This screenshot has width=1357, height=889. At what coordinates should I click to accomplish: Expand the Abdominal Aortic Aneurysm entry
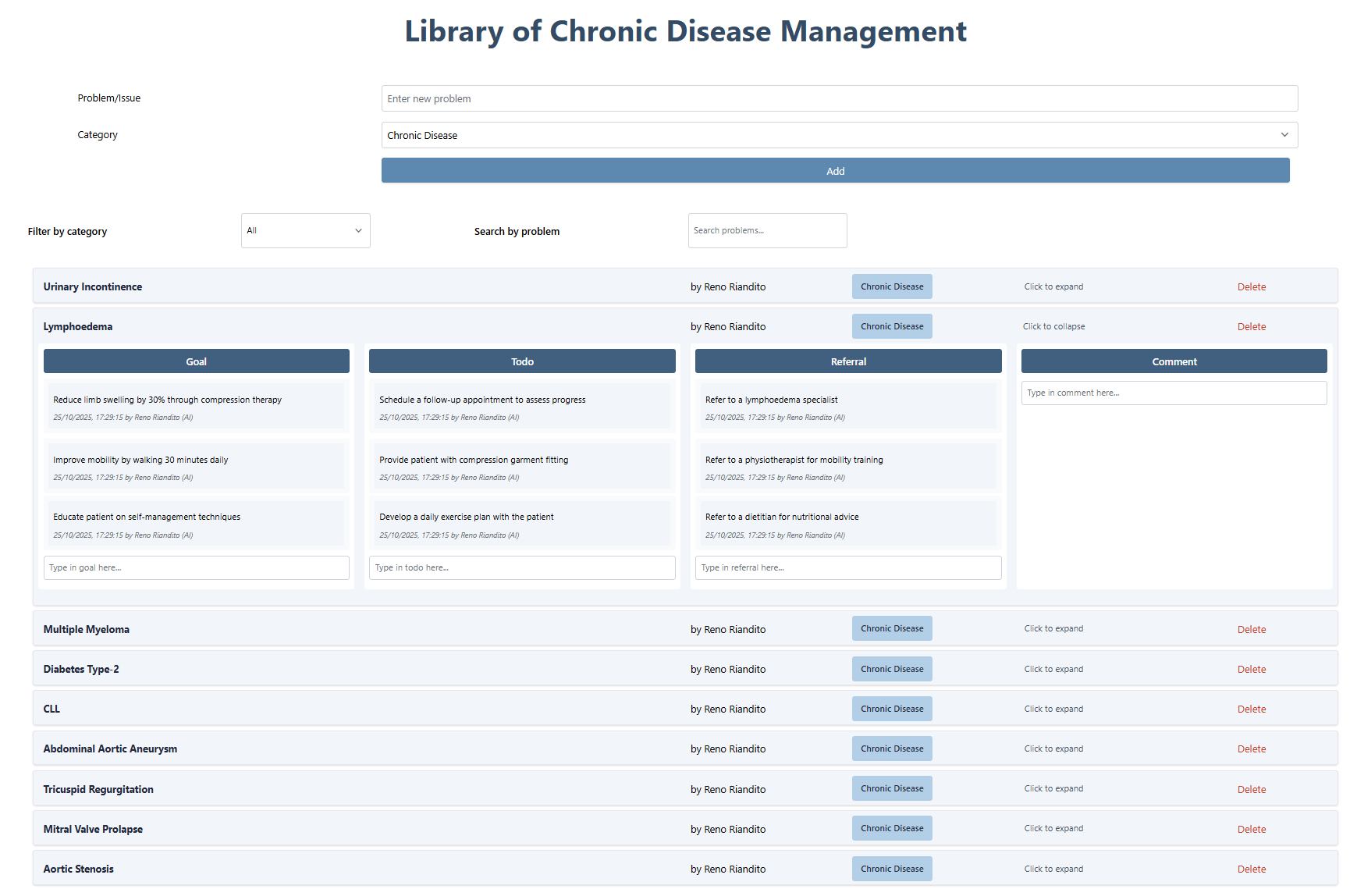pos(1053,748)
